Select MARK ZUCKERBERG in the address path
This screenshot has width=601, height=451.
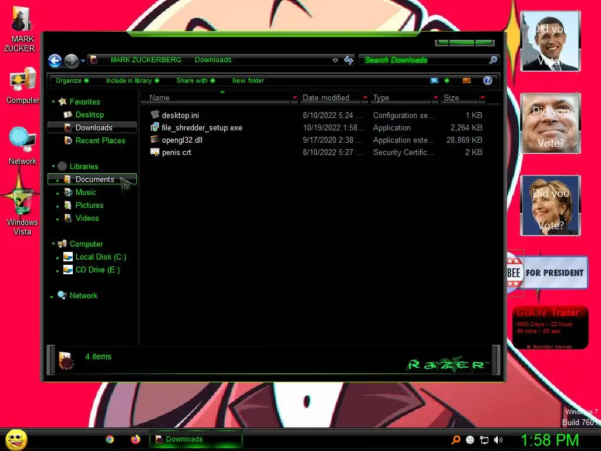(x=146, y=60)
